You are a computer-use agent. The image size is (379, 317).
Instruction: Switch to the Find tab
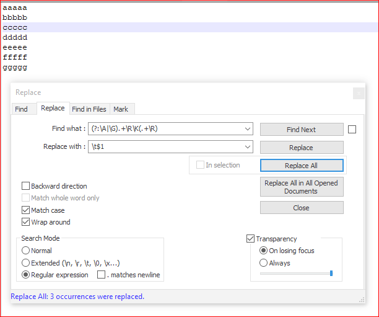pos(21,109)
